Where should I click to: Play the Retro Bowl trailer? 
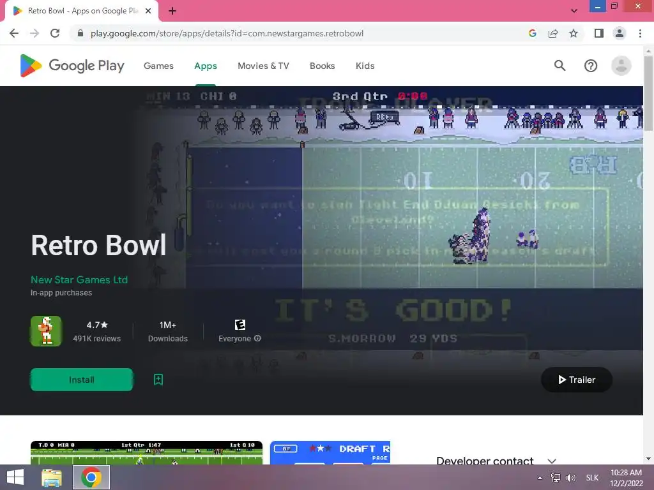577,380
